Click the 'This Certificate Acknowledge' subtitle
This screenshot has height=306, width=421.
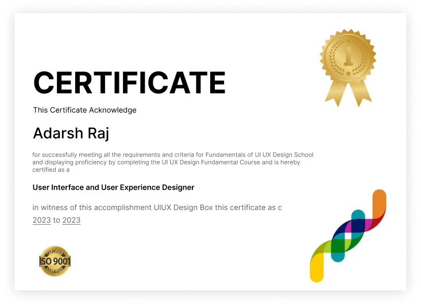(x=84, y=110)
